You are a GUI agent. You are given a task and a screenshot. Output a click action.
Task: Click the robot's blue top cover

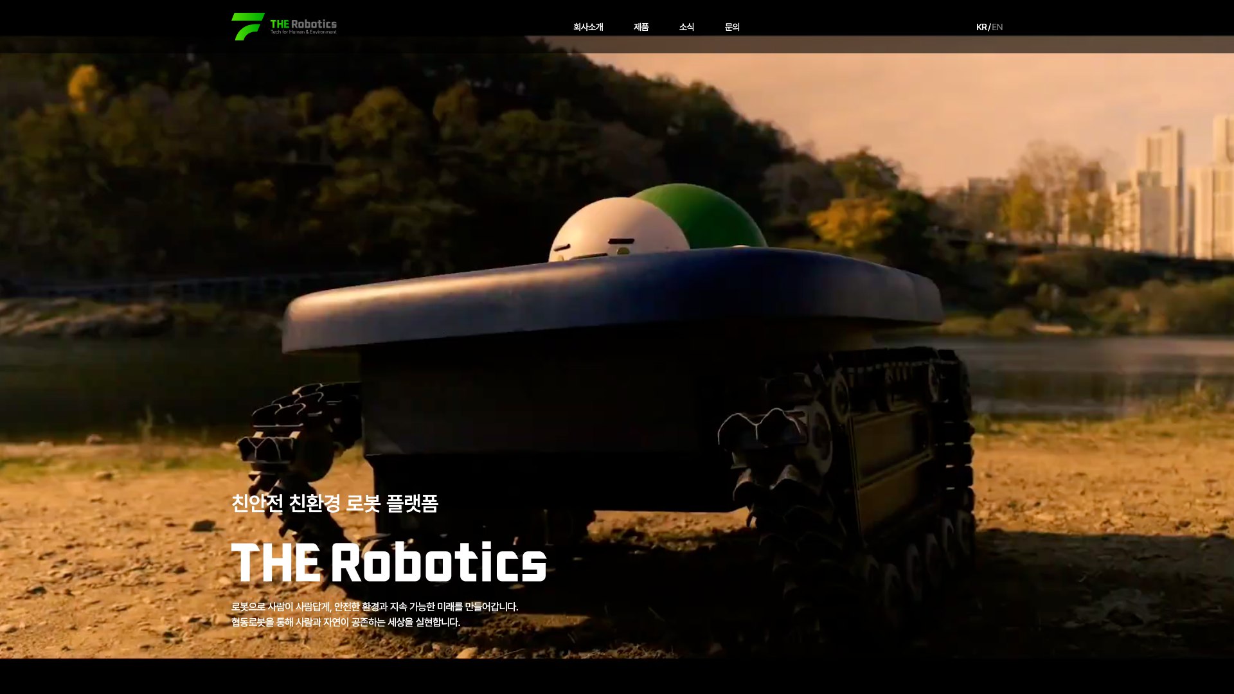point(612,299)
